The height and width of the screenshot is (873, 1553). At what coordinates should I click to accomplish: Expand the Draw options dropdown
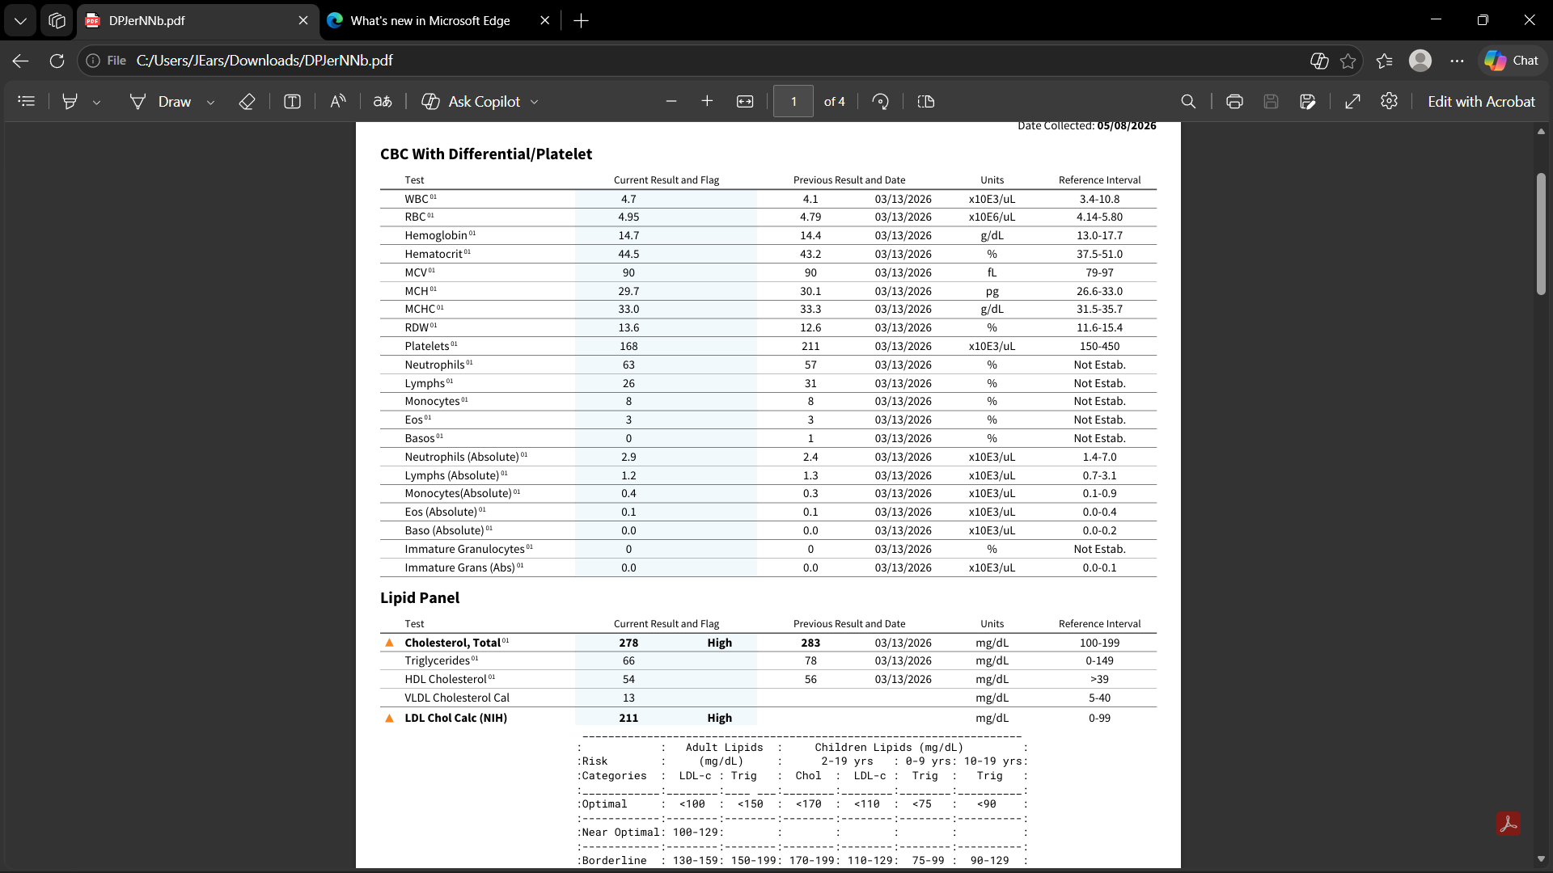pyautogui.click(x=211, y=103)
